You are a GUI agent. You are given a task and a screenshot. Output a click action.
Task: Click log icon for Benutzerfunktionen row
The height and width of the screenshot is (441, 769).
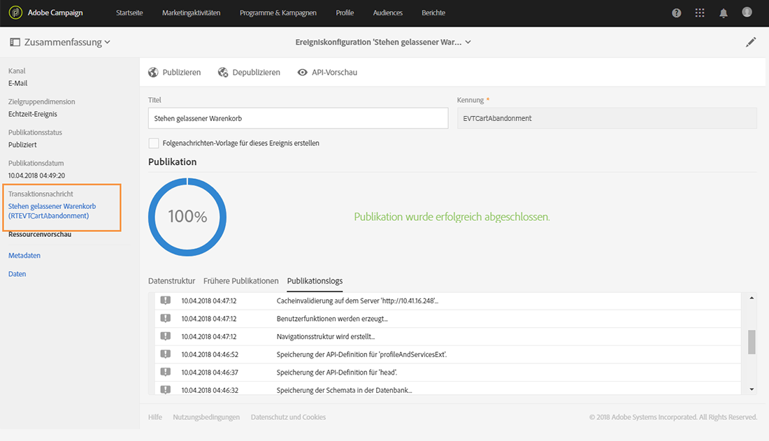coord(166,319)
